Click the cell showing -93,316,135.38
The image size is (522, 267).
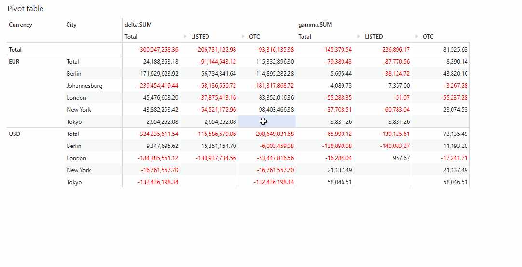pos(267,50)
